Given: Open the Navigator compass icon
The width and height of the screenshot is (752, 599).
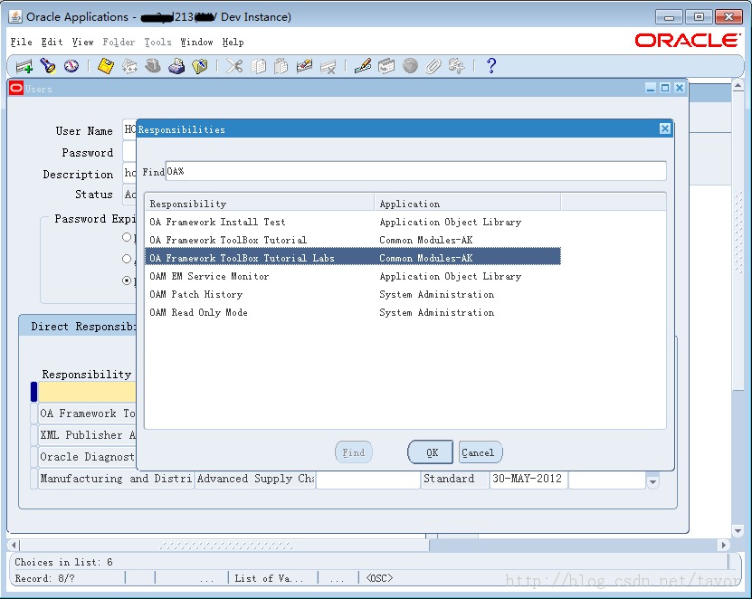Looking at the screenshot, I should point(71,66).
